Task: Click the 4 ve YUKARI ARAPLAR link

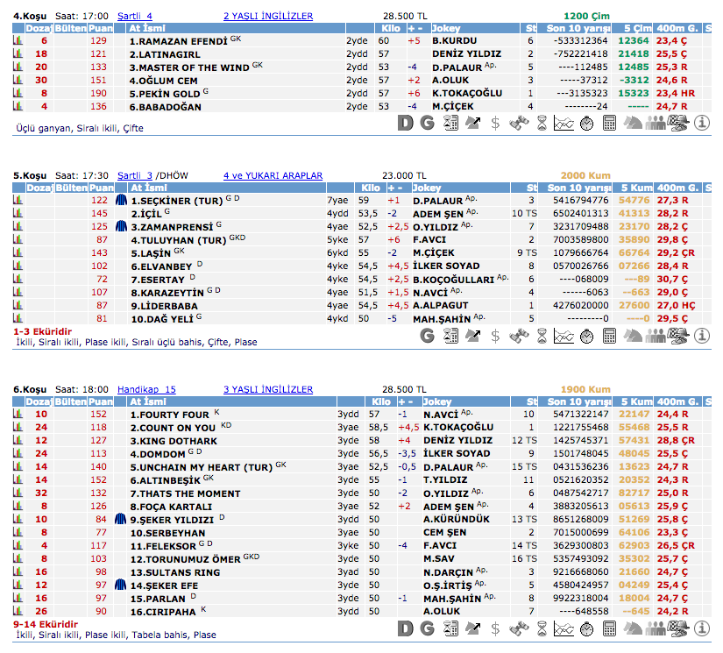Action: pos(273,175)
